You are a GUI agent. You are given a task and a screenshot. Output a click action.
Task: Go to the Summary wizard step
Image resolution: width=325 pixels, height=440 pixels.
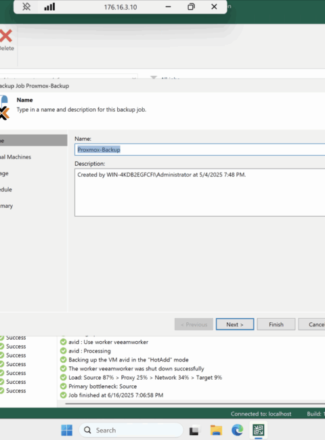pyautogui.click(x=7, y=206)
